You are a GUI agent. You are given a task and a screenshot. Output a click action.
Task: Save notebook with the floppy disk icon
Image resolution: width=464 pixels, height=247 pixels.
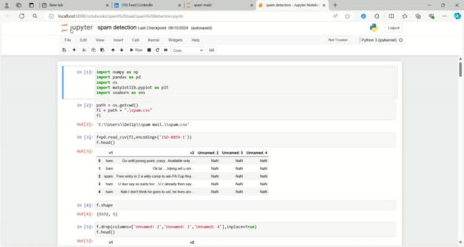[65, 50]
